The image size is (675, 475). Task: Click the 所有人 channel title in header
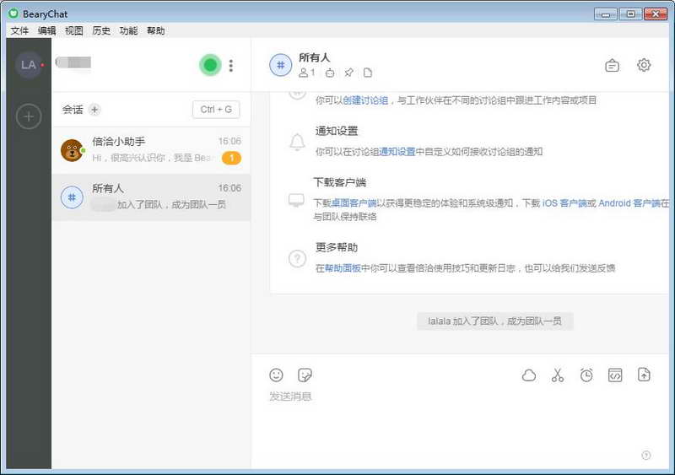click(x=314, y=57)
